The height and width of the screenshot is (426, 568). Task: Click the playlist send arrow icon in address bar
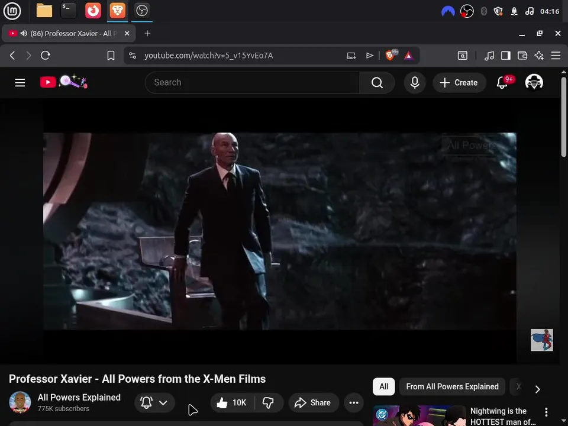click(x=369, y=56)
